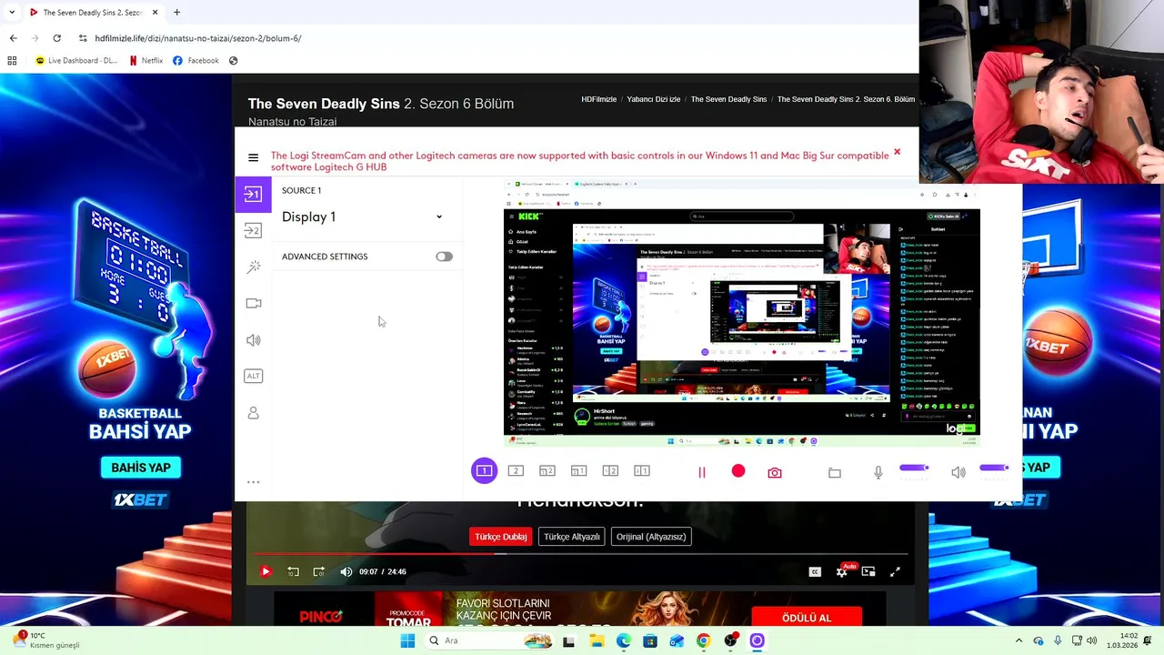This screenshot has height=655, width=1164.
Task: Open the camera settings sidebar icon
Action: coord(253,303)
